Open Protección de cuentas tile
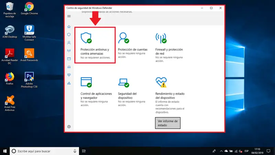275x155 pixels. coord(133,45)
